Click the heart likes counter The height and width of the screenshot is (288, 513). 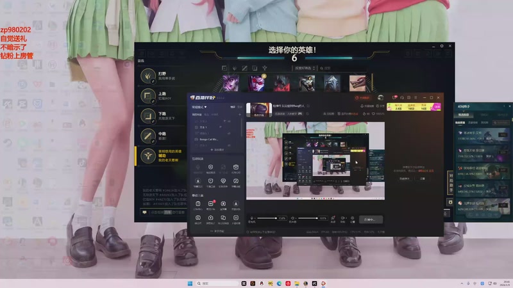pos(378,114)
